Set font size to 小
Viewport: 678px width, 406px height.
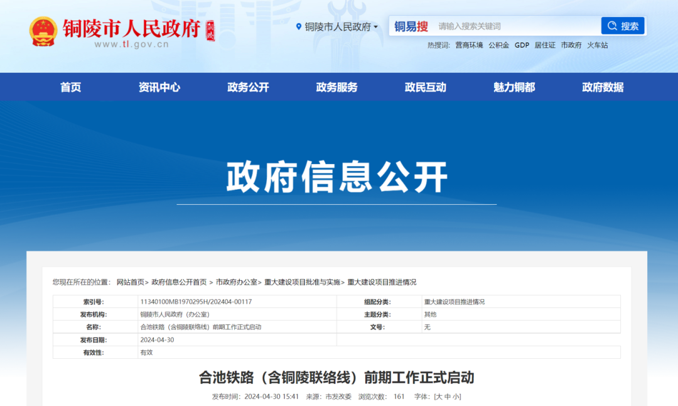pos(456,397)
